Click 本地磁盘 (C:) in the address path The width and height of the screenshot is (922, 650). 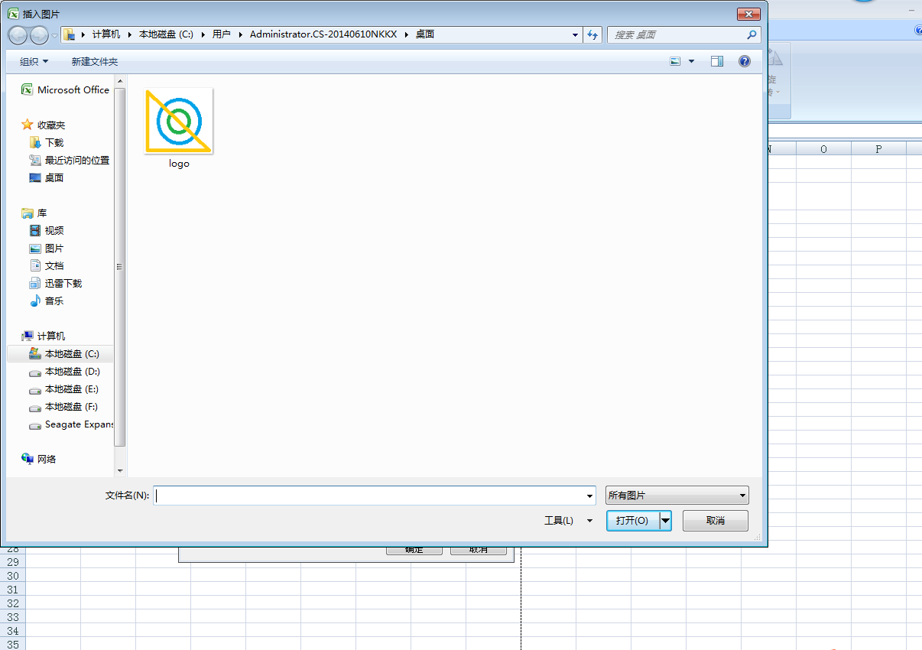click(x=166, y=34)
